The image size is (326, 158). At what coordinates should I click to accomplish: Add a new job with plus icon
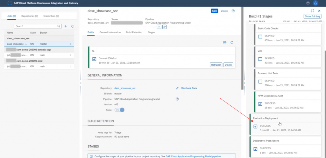(66, 26)
